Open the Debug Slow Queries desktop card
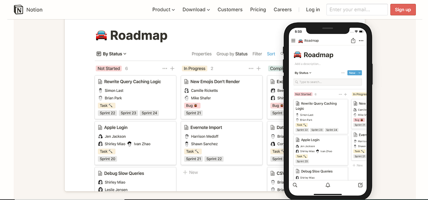The width and height of the screenshot is (428, 200). [135, 179]
